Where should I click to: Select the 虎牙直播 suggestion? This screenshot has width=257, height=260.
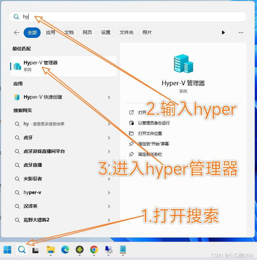click(x=58, y=165)
